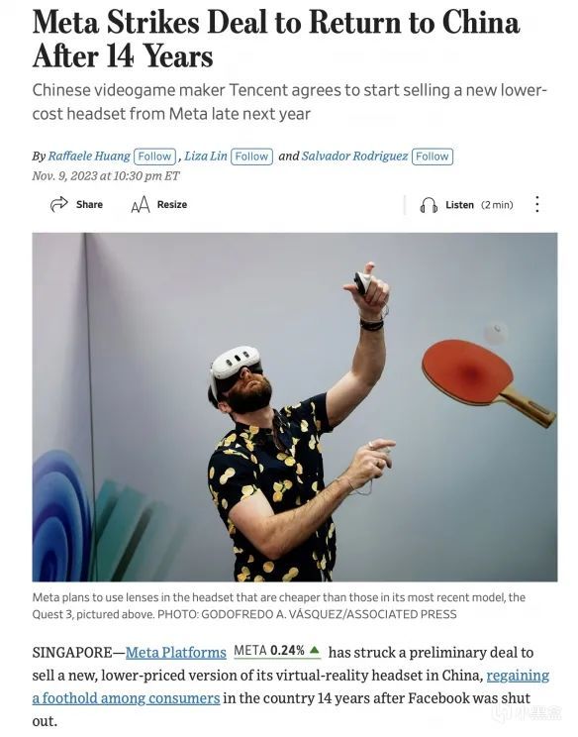Viewport: 578px width, 737px height.
Task: Click the Resize label text
Action: [172, 204]
